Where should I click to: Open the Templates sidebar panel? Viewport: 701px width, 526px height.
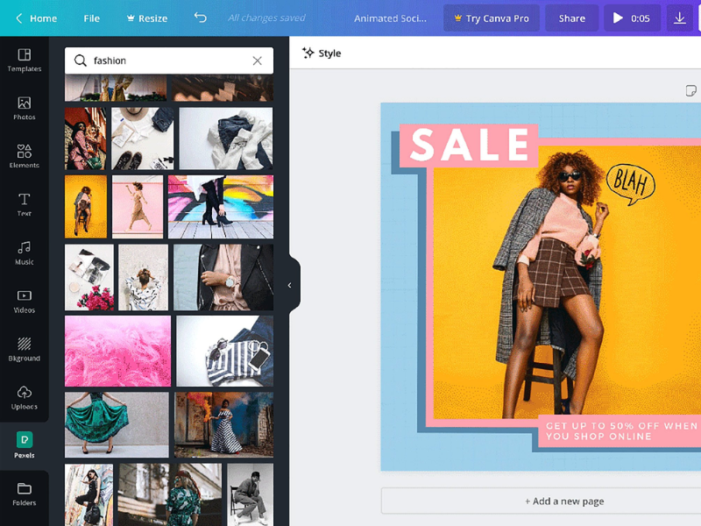pyautogui.click(x=24, y=60)
